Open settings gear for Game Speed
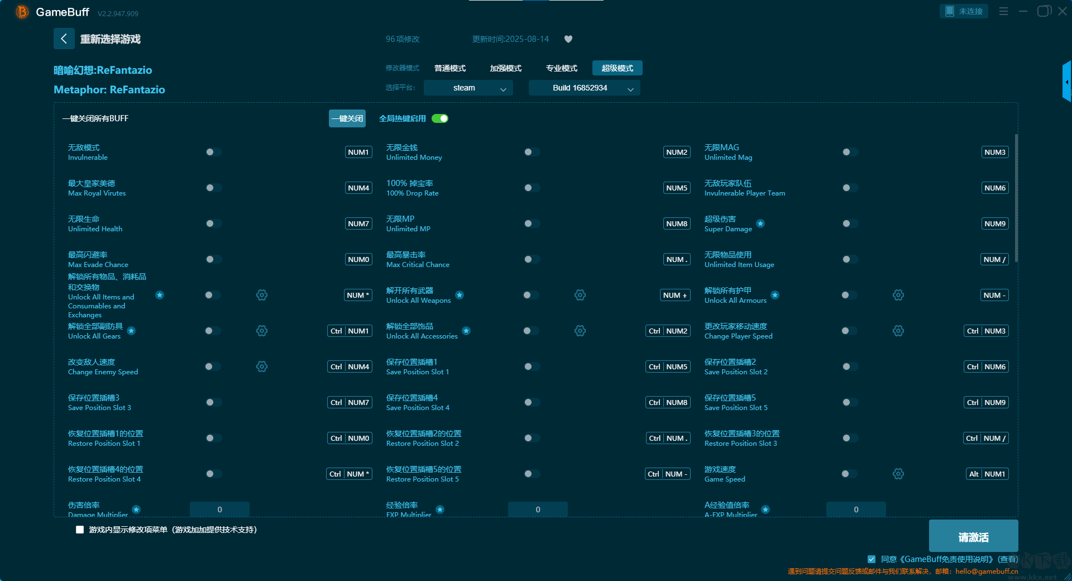Image resolution: width=1072 pixels, height=581 pixels. tap(898, 474)
